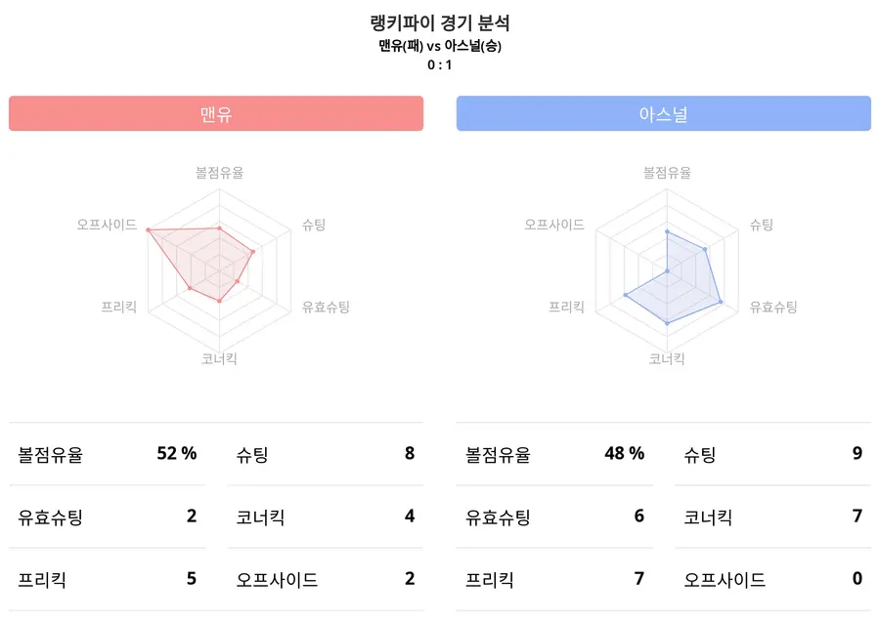
Task: Click 맨유 슈팅 stat value 8
Action: coord(410,453)
